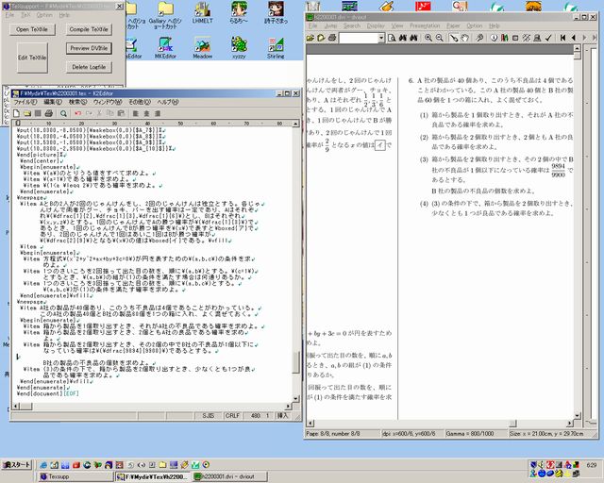Viewport: 604px width, 483px height.
Task: Open ヘルプ menu in K2Editor
Action: 168,102
